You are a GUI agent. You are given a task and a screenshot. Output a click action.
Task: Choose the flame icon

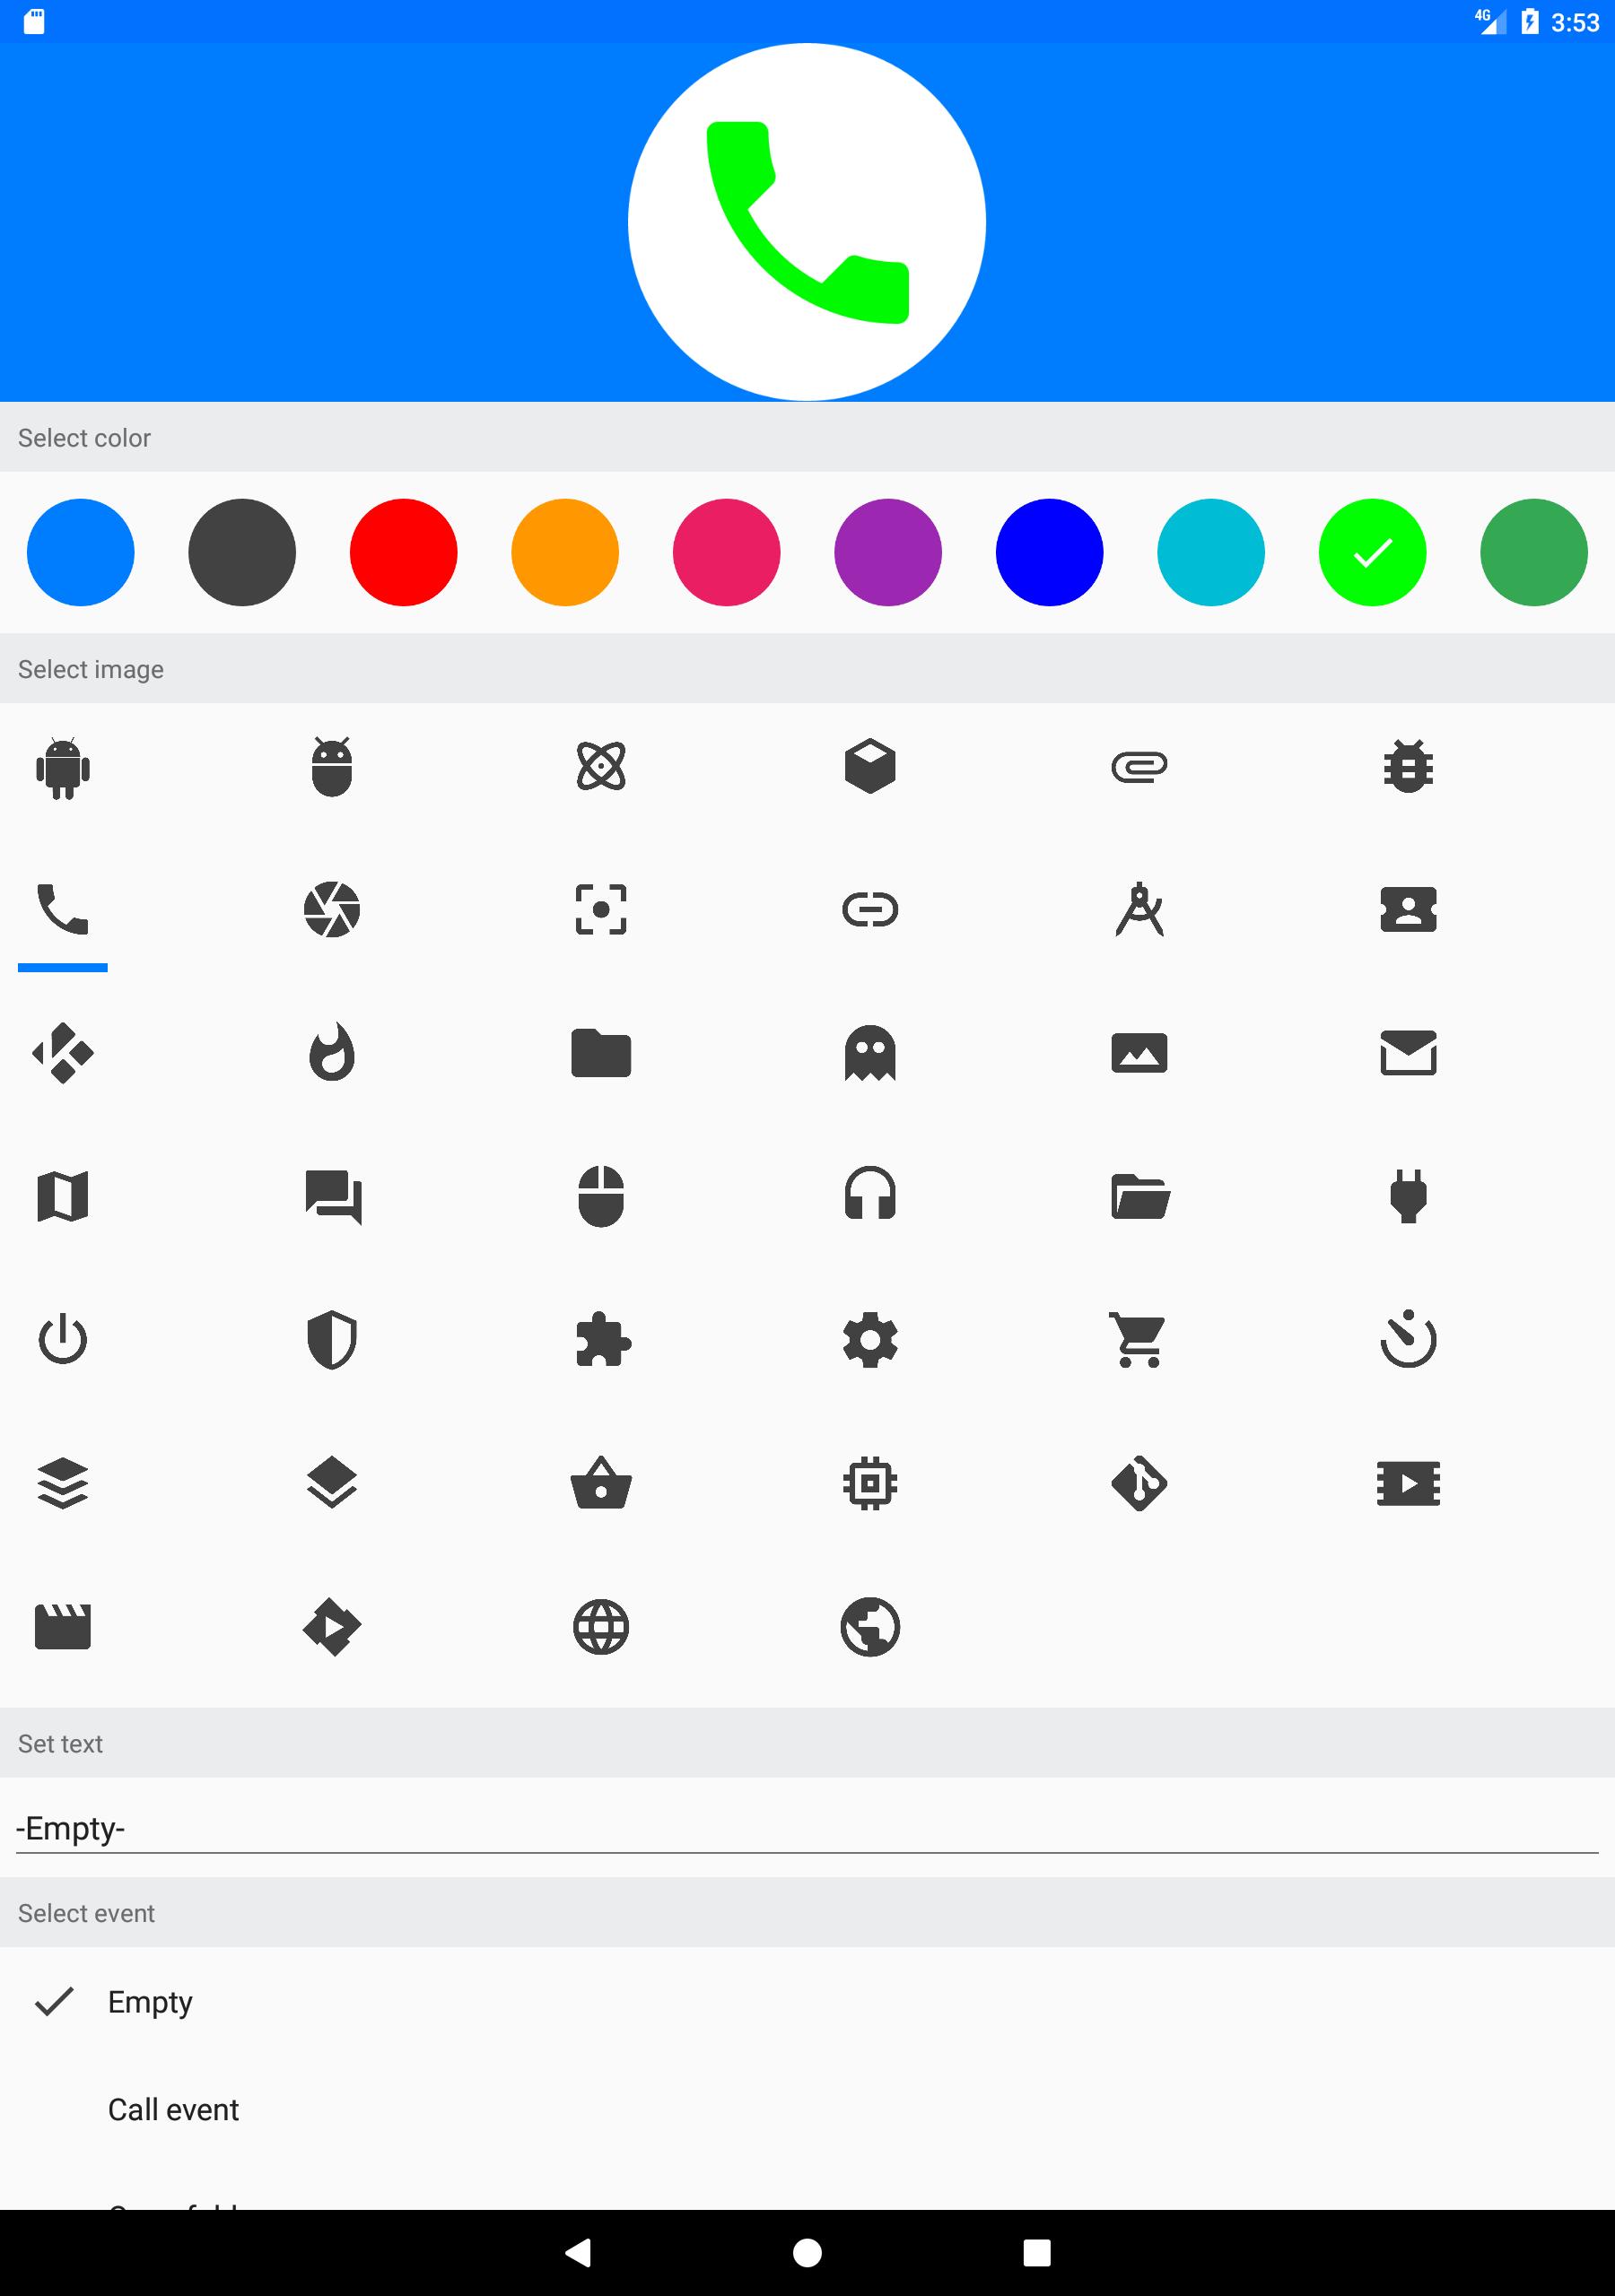tap(332, 1053)
